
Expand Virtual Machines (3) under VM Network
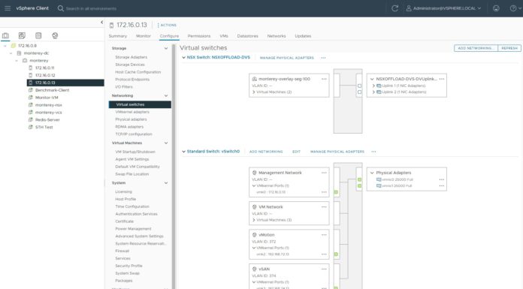[x=254, y=220]
